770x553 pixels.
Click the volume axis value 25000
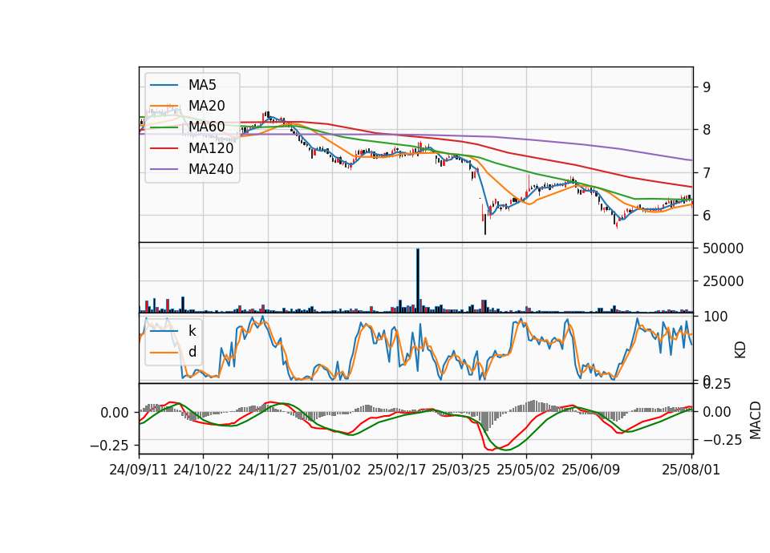tap(723, 281)
